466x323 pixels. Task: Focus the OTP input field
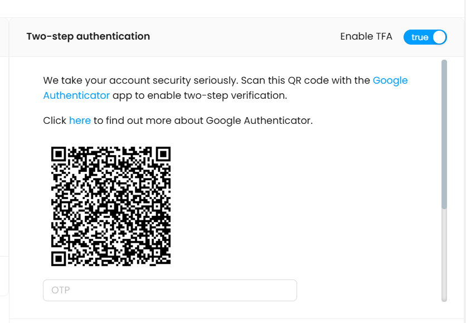pos(169,290)
